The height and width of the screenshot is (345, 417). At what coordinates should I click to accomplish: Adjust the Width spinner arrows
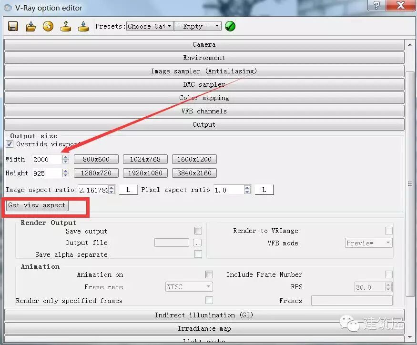click(66, 159)
